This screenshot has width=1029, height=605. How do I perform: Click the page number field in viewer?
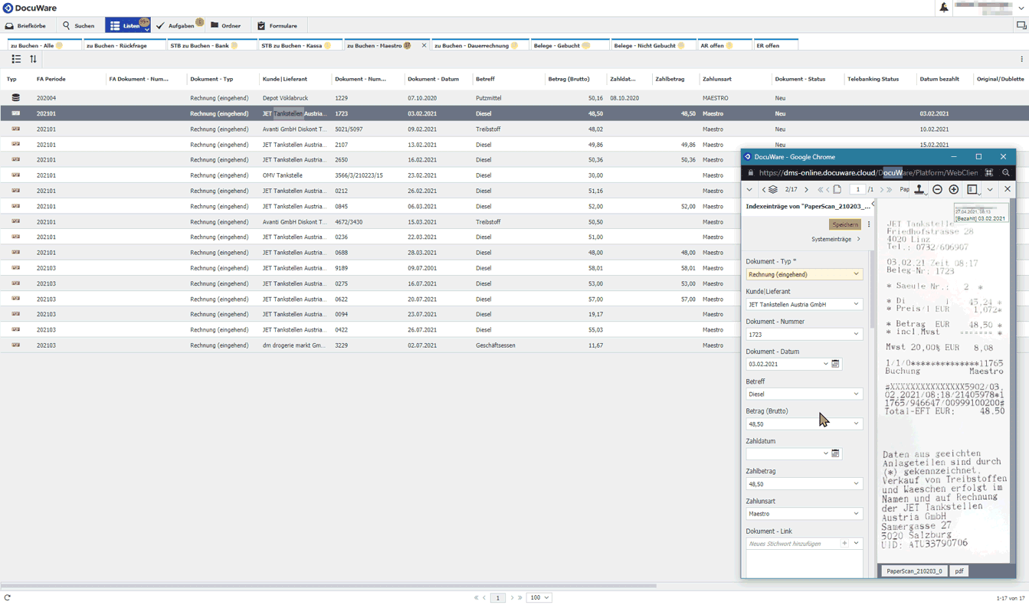857,190
